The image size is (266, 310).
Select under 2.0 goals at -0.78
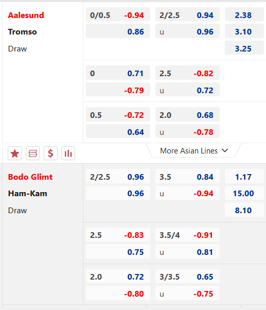tap(187, 131)
